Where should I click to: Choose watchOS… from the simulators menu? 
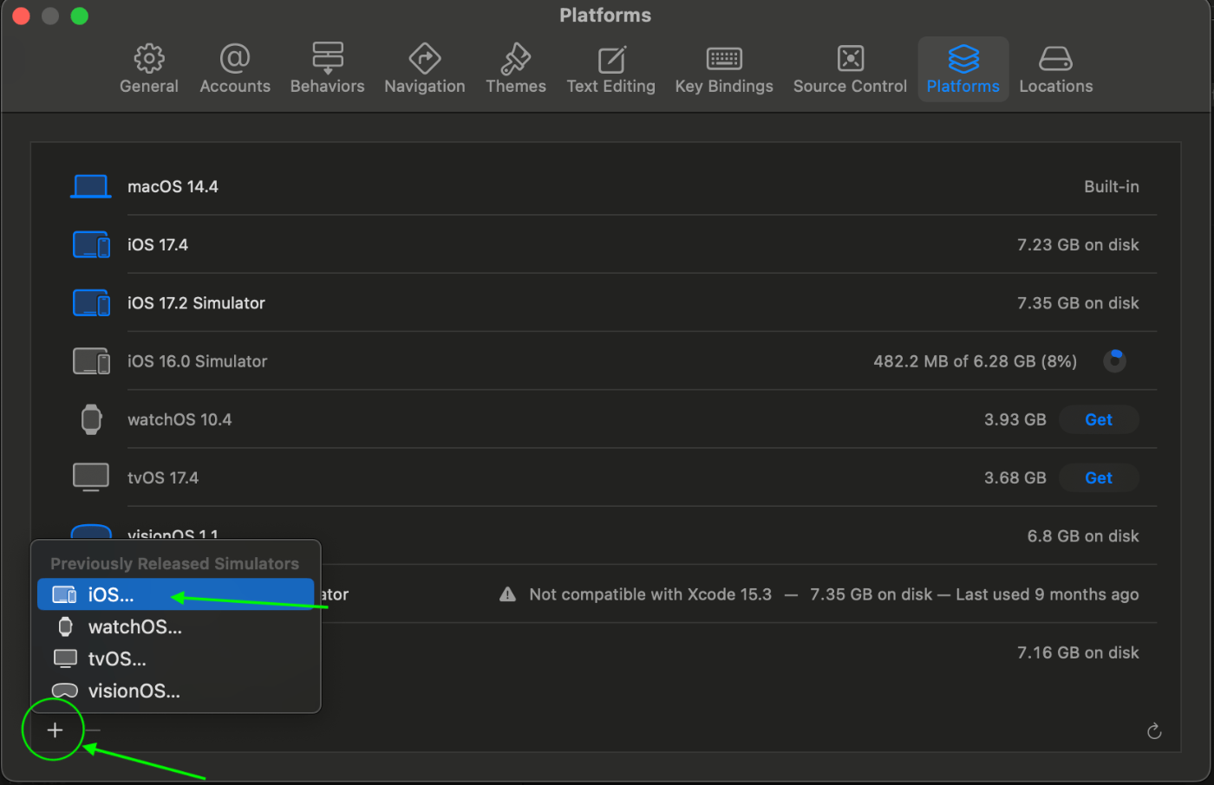(x=175, y=626)
